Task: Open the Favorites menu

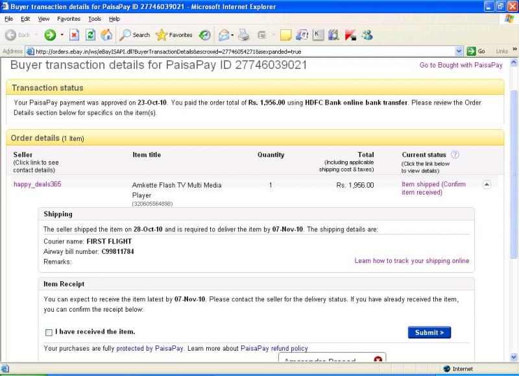Action: (69, 19)
